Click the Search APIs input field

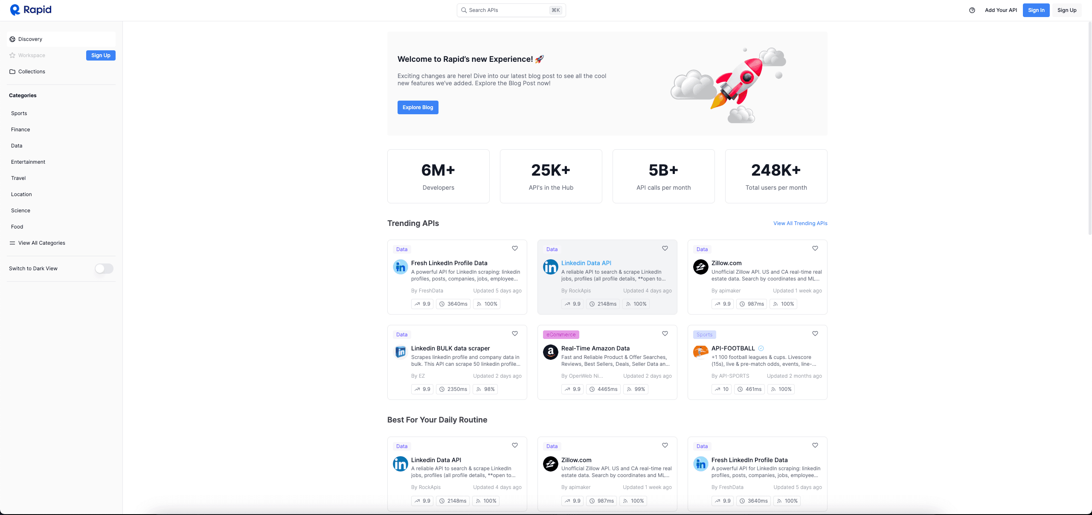511,10
